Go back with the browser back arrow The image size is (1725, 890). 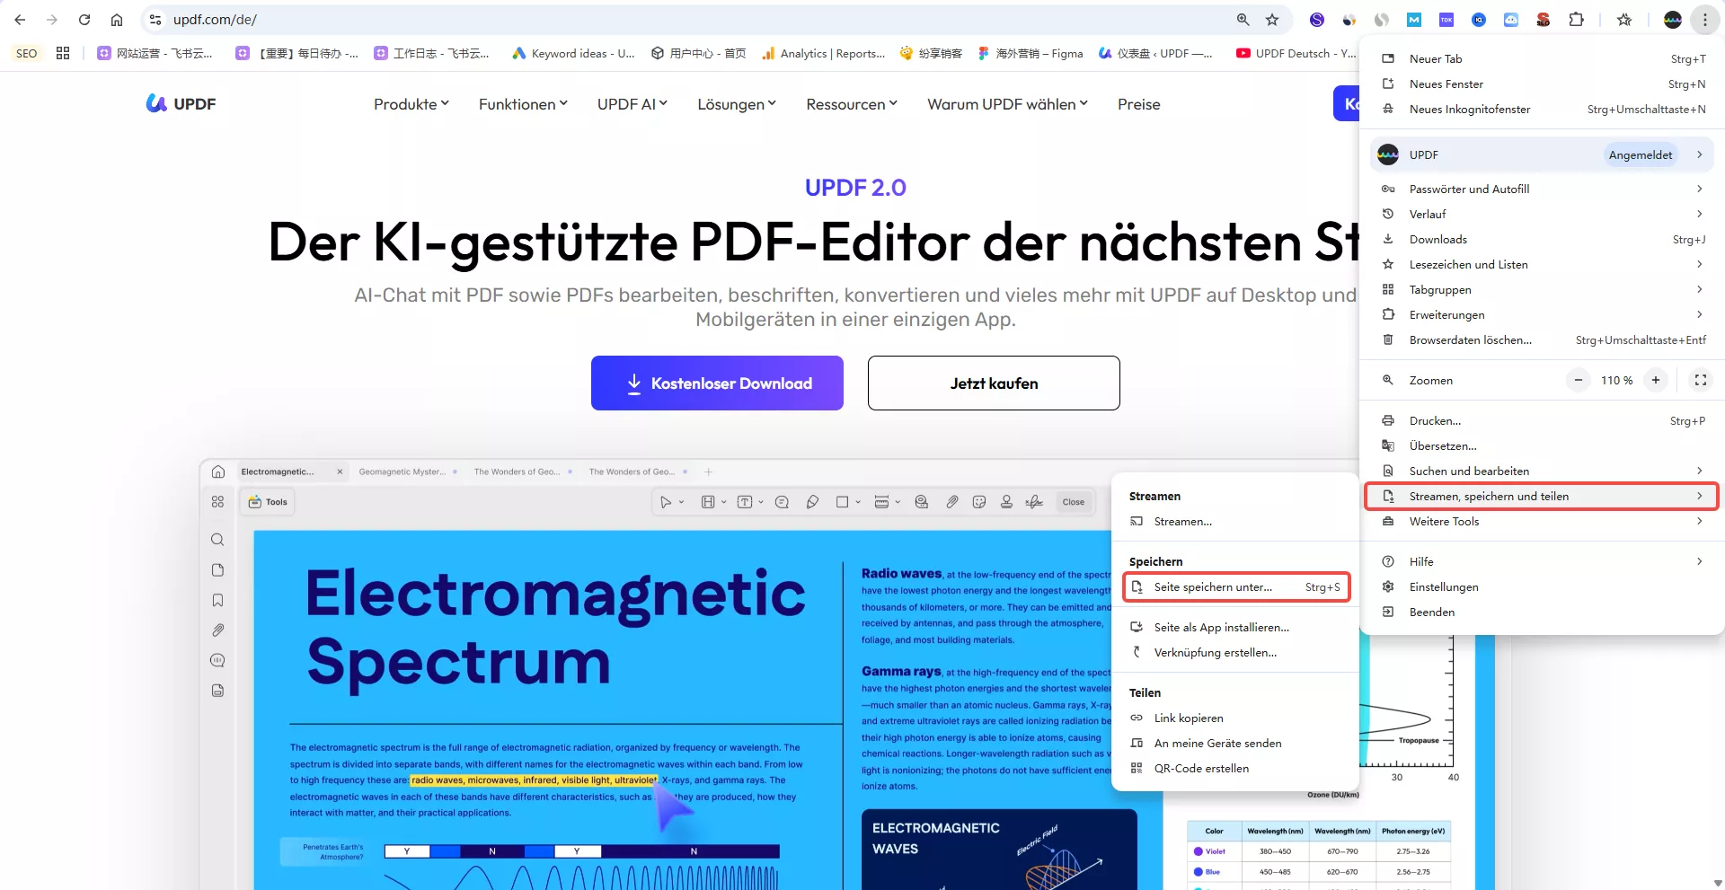[20, 20]
